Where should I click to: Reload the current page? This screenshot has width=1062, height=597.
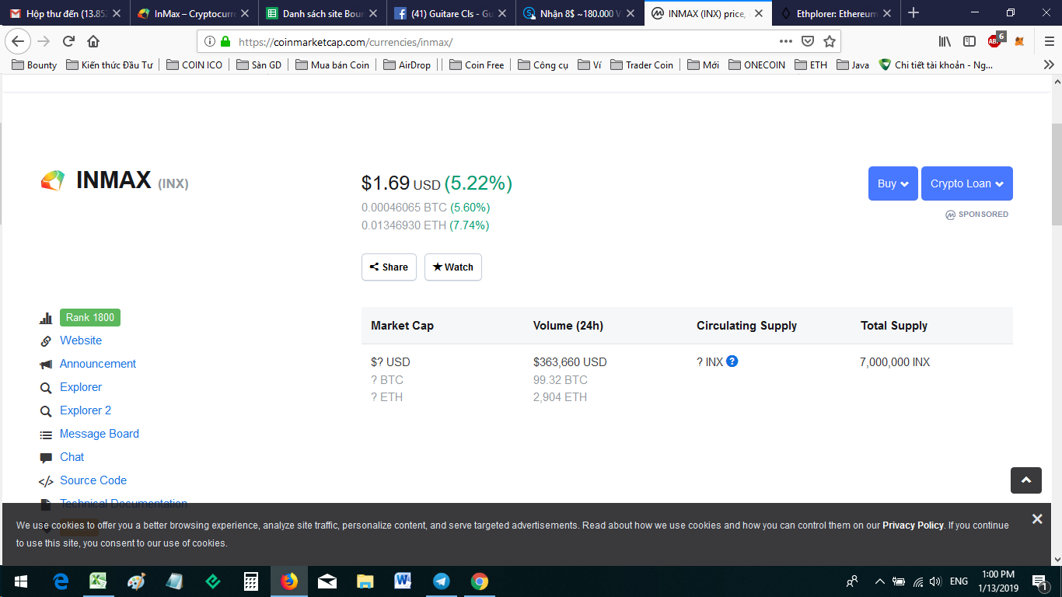68,41
